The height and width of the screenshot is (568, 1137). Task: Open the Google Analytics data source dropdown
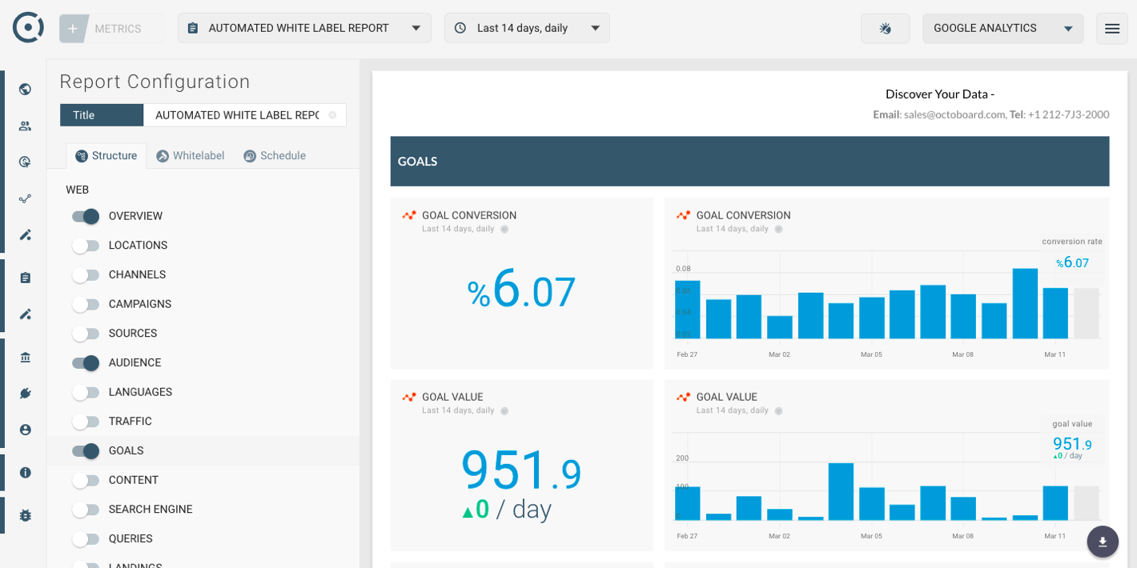1003,28
